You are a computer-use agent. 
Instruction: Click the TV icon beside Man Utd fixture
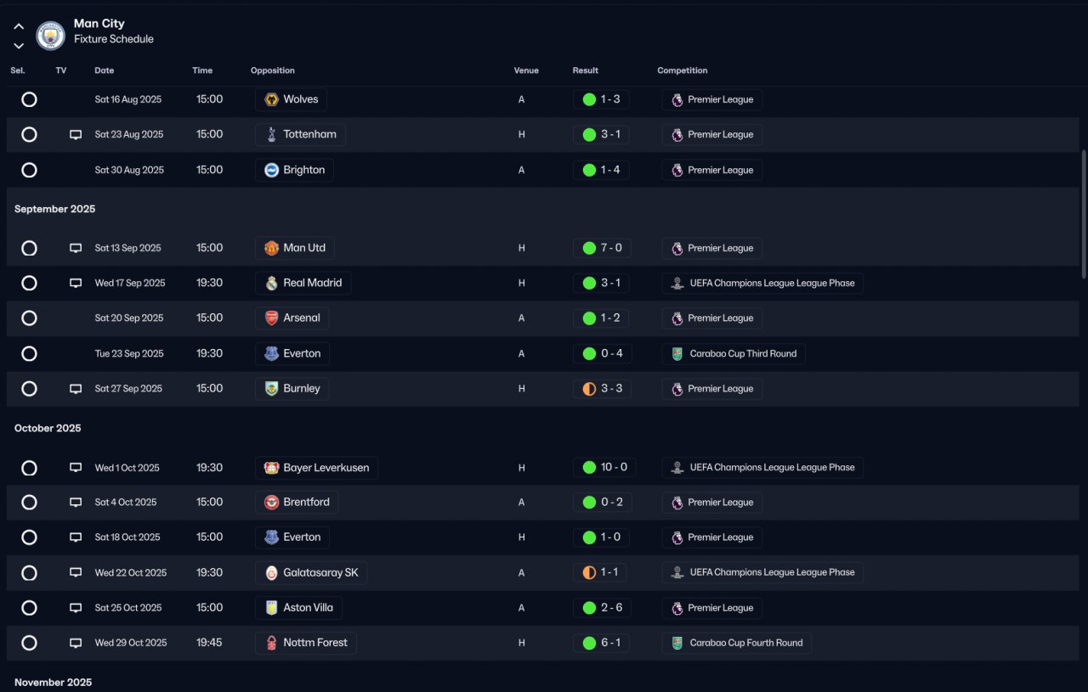coord(76,248)
